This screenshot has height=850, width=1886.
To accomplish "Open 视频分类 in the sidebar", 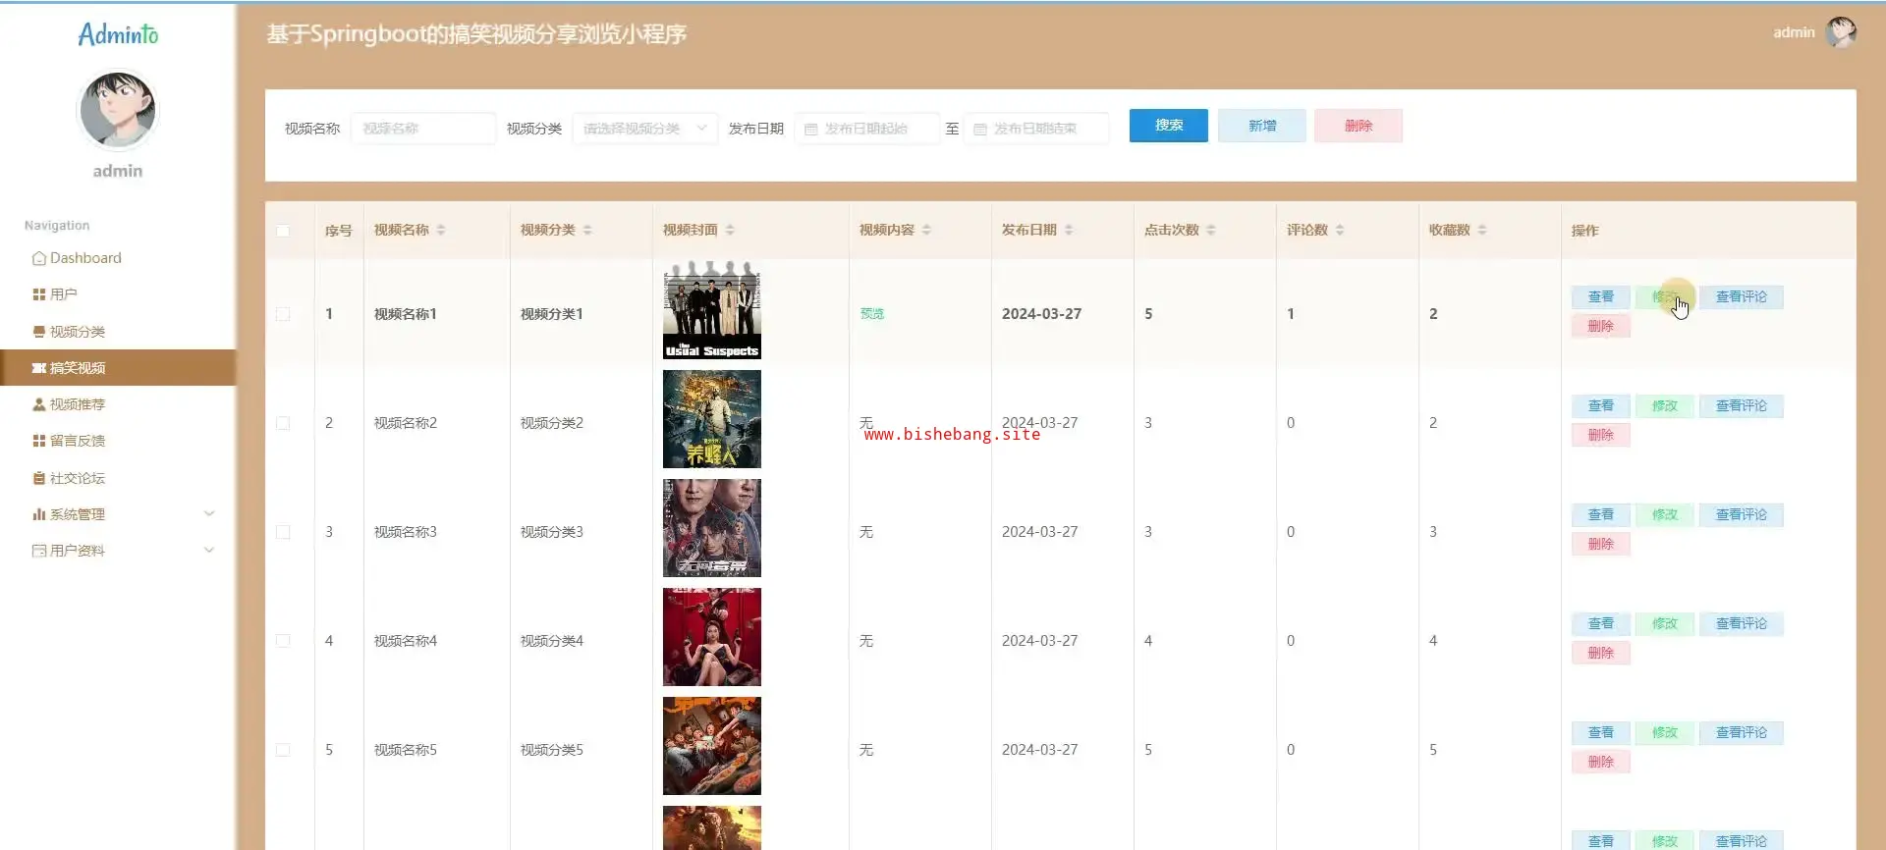I will [118, 332].
